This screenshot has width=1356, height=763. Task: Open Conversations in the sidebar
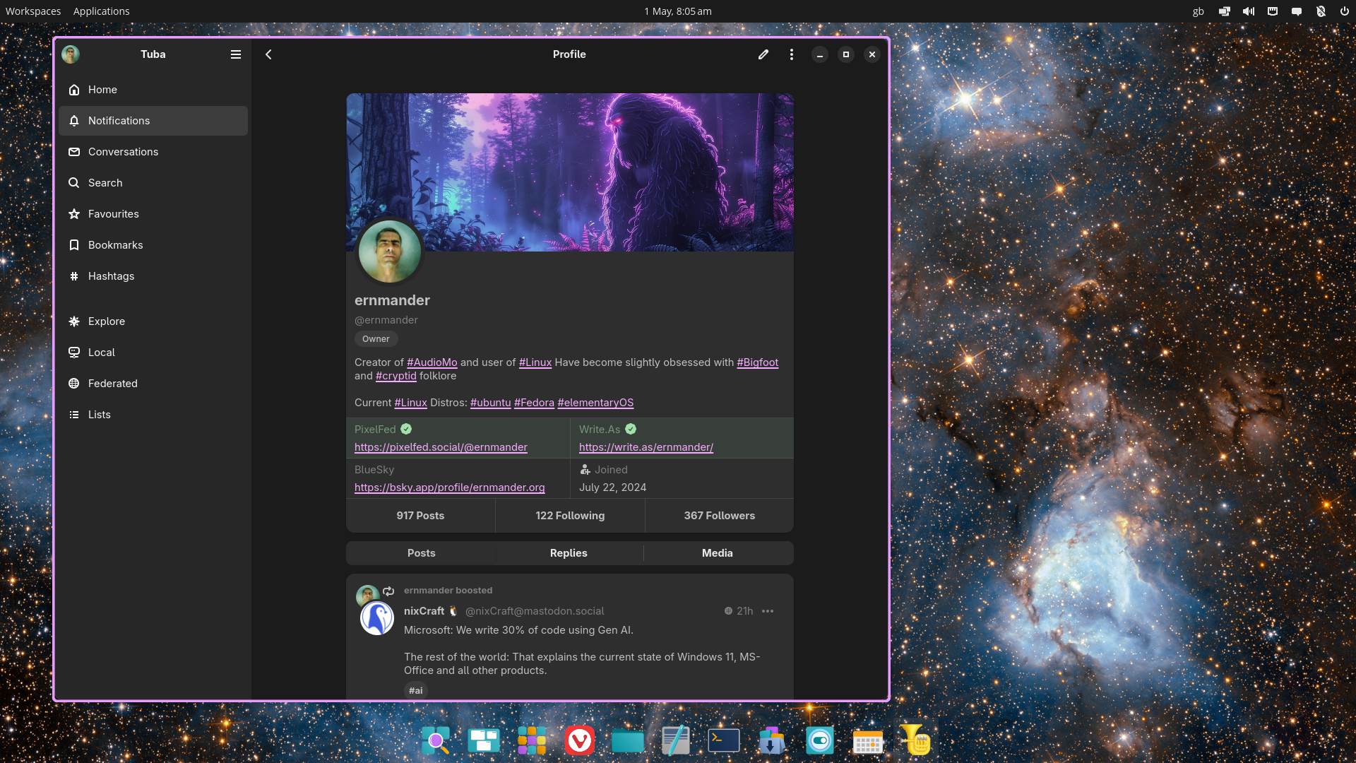click(153, 152)
